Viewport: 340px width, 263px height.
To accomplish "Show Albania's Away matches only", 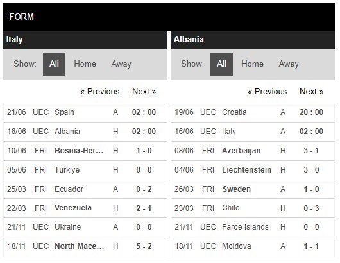I will (289, 64).
